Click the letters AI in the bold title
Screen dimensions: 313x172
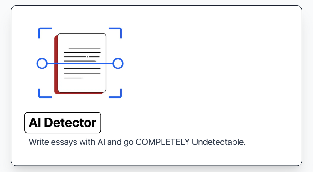(35, 123)
